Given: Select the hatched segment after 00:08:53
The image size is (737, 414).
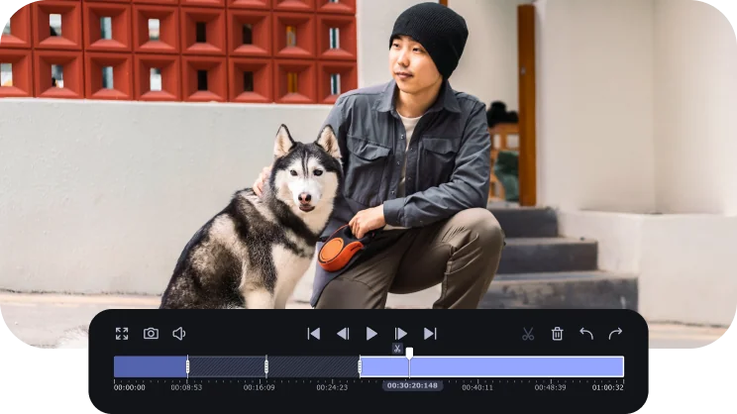Looking at the screenshot, I should [227, 366].
